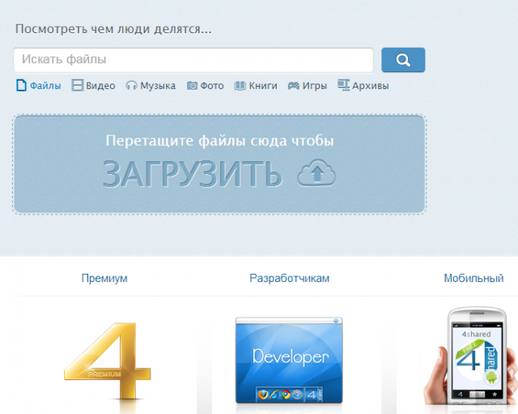Open the Премиум link
The width and height of the screenshot is (518, 414).
(x=104, y=279)
